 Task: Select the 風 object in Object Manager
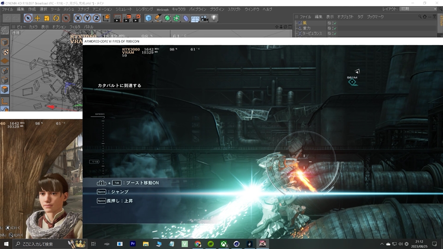pos(304,23)
